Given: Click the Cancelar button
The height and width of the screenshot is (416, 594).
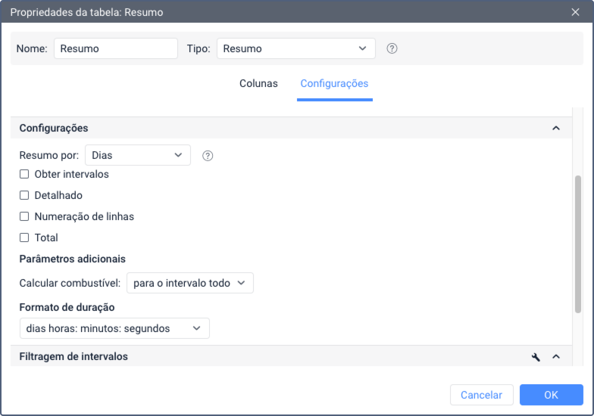Looking at the screenshot, I should point(481,395).
